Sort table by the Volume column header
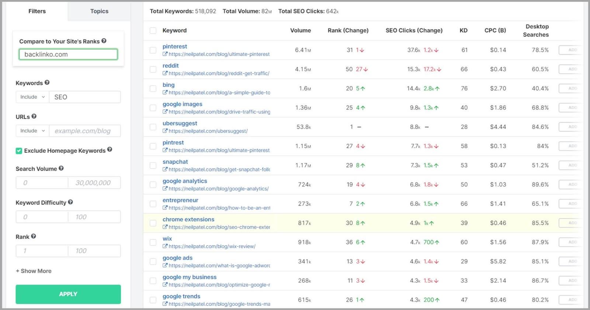Image resolution: width=590 pixels, height=310 pixels. pos(300,31)
